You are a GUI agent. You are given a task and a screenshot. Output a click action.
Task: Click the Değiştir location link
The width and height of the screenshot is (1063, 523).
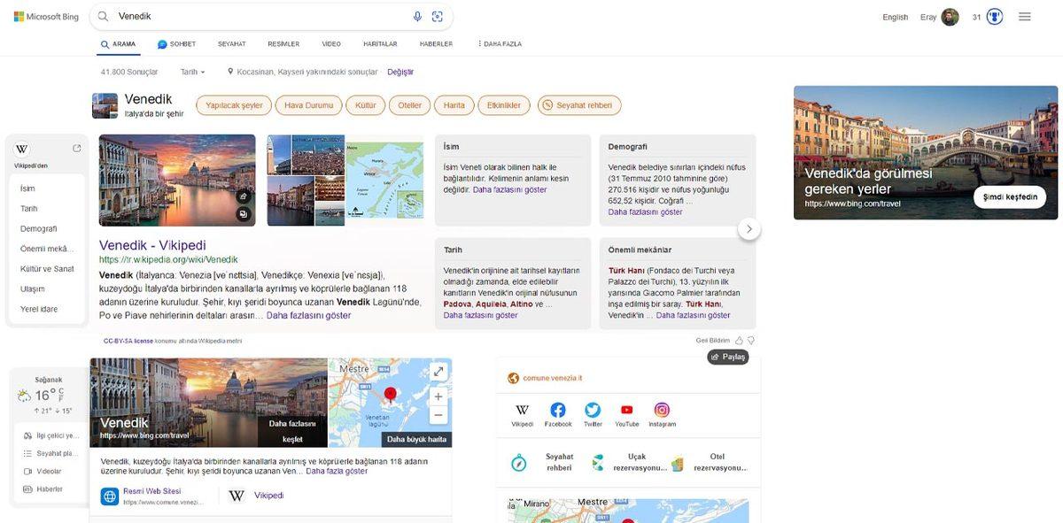[400, 70]
